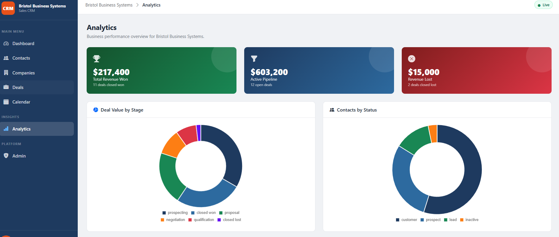This screenshot has width=559, height=237.
Task: Click the orange CRM logo icon
Action: point(8,8)
